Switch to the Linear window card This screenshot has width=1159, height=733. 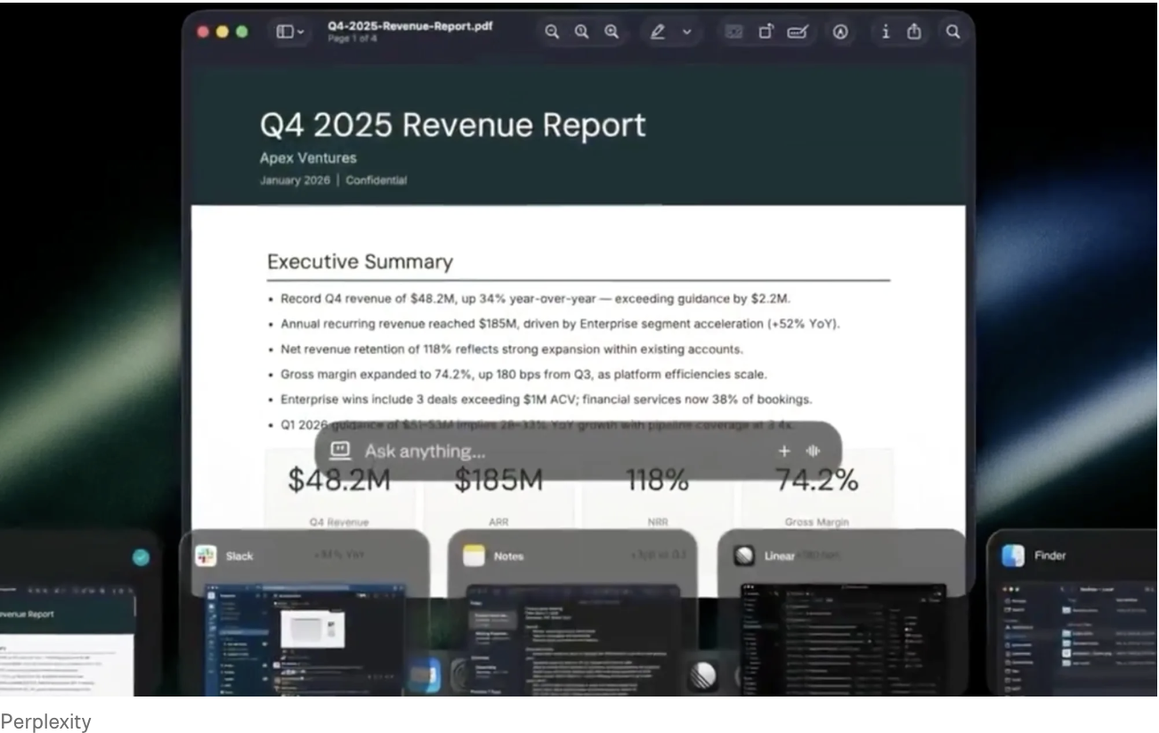click(x=841, y=613)
